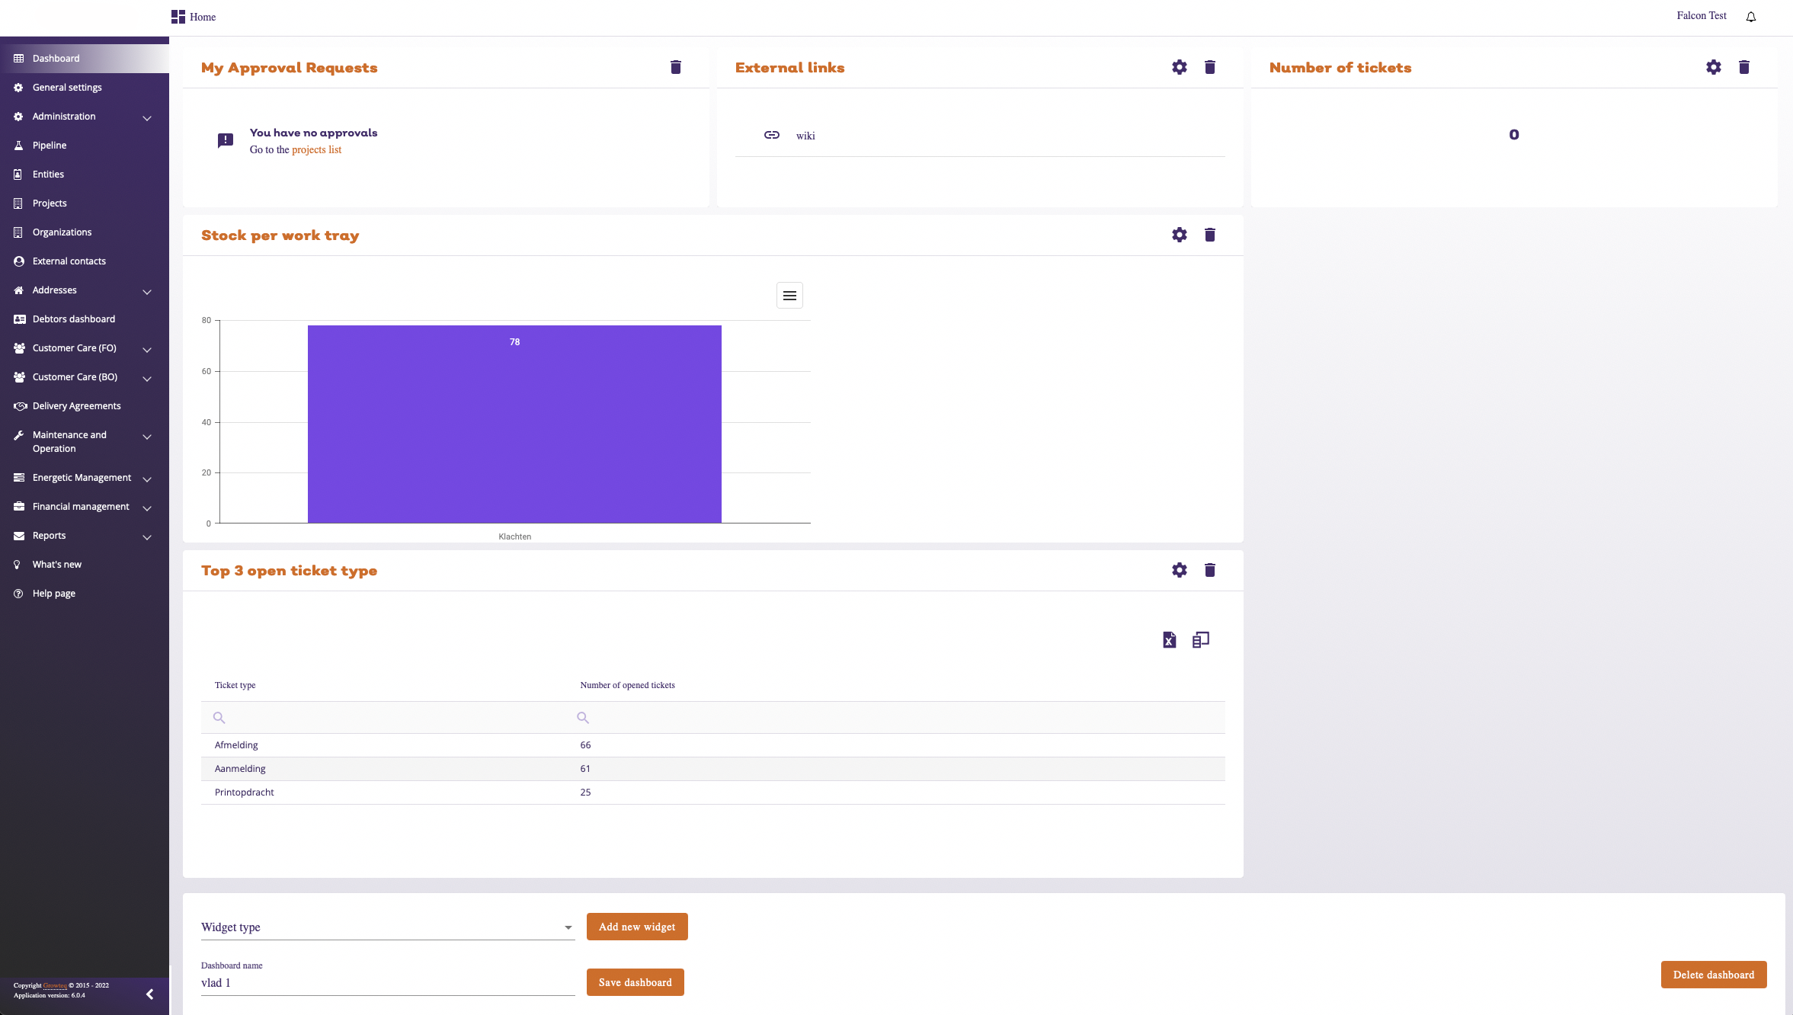Delete Top 3 open ticket type widget

coord(1209,570)
